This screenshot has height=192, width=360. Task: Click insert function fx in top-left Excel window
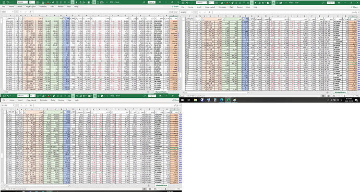click(30, 11)
